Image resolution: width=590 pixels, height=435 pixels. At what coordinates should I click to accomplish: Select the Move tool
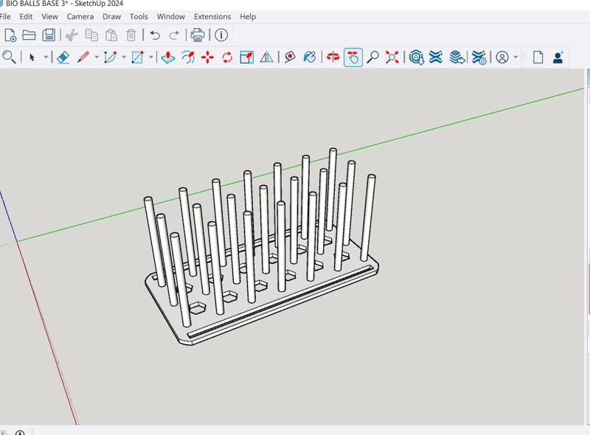click(208, 58)
